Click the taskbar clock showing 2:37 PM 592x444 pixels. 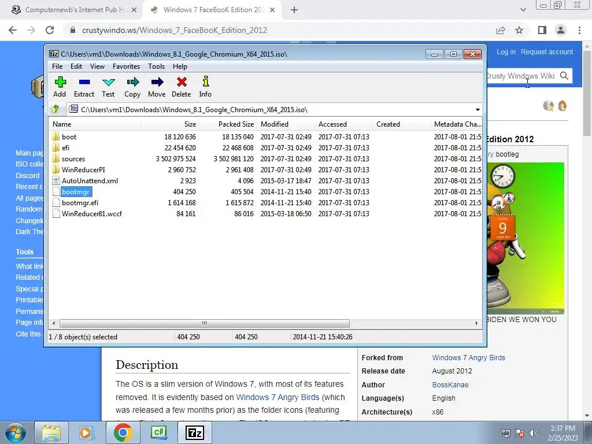pyautogui.click(x=563, y=433)
